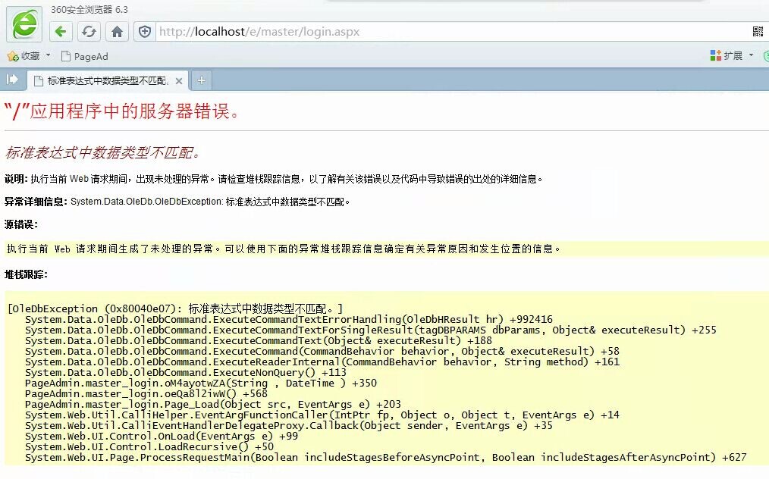
Task: Close the current error page tab
Action: pyautogui.click(x=179, y=80)
